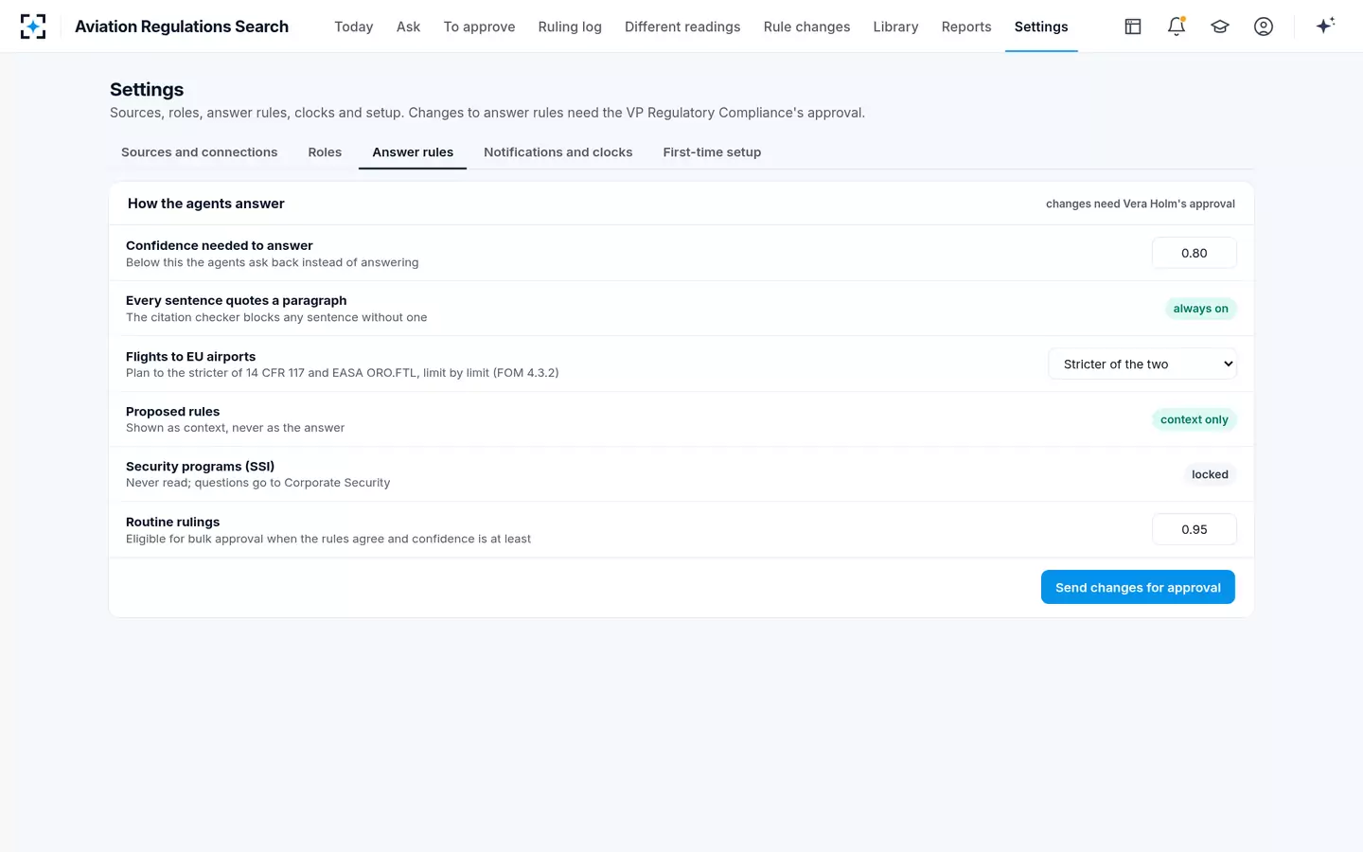The image size is (1363, 852).
Task: Click Send changes for approval button
Action: [1138, 587]
